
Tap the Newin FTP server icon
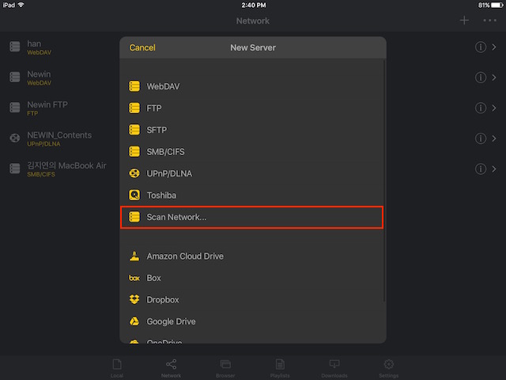click(x=14, y=108)
